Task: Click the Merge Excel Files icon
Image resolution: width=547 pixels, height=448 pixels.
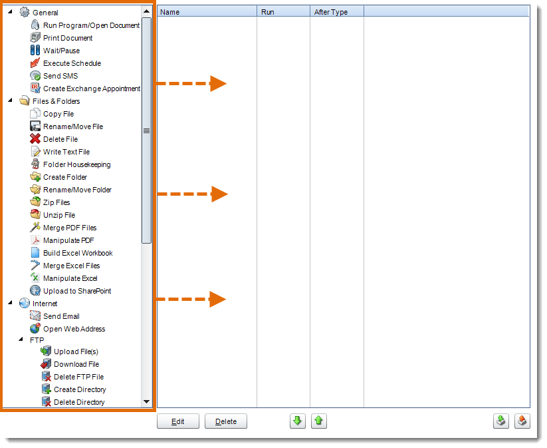Action: (35, 265)
